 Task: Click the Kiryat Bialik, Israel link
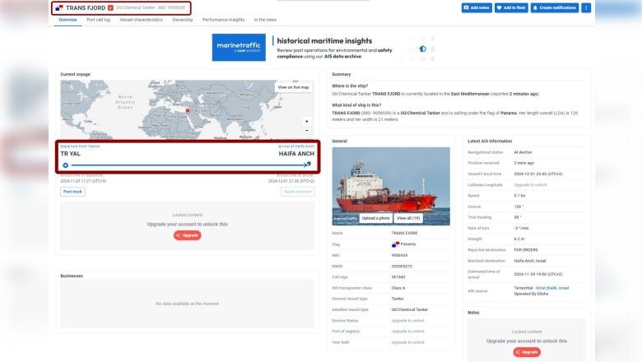552,288
